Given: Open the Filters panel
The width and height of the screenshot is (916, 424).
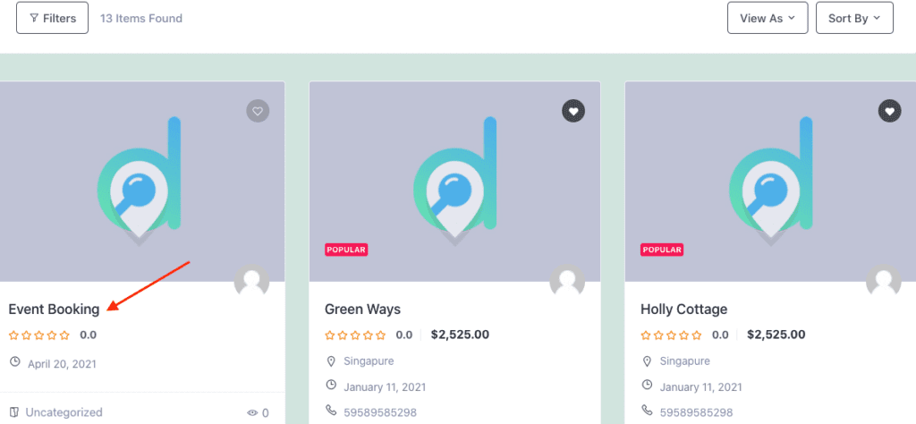Looking at the screenshot, I should (x=53, y=18).
